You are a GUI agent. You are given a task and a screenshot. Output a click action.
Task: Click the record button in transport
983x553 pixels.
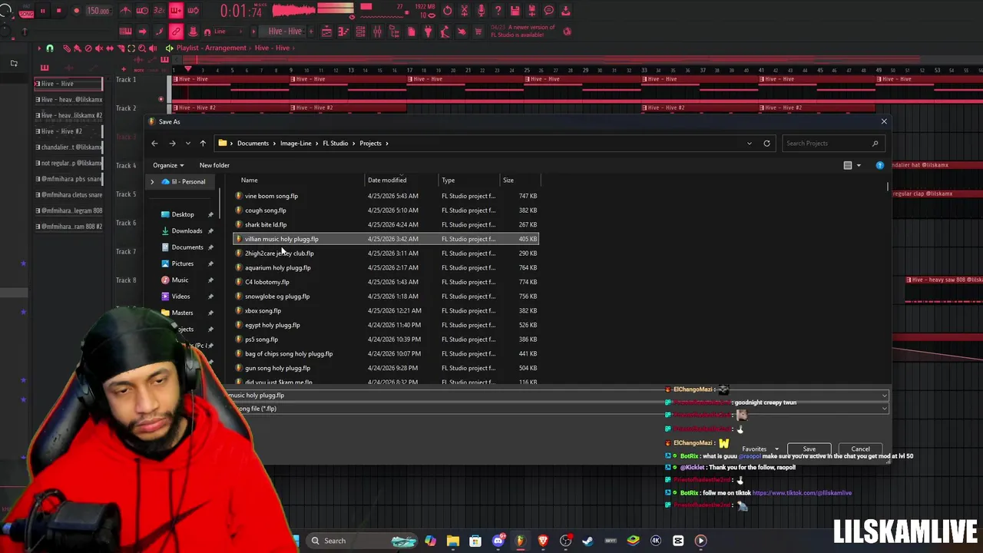76,11
